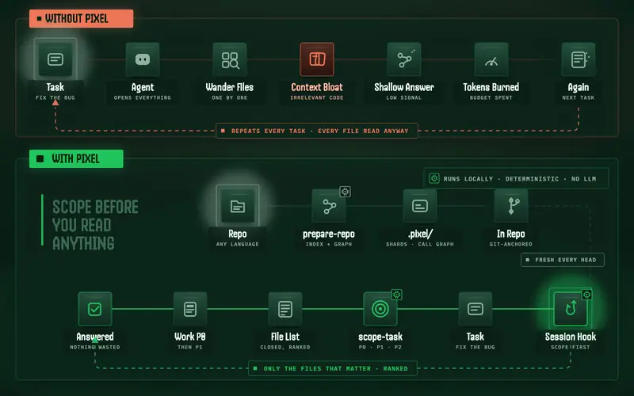Click the prepare-repo graph icon

(329, 206)
